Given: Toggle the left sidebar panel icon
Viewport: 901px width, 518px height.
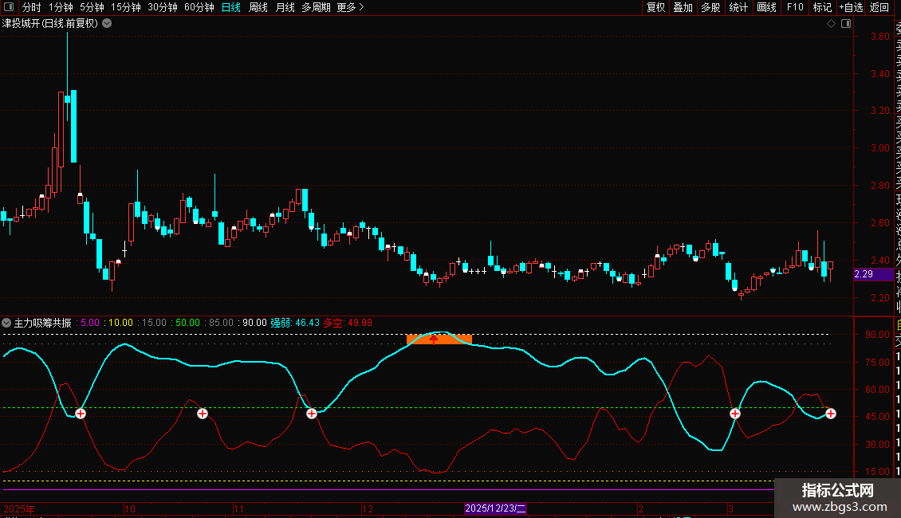Looking at the screenshot, I should pos(10,8).
